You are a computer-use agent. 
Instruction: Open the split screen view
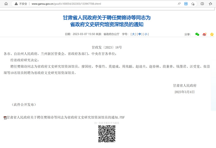tap(202, 4)
